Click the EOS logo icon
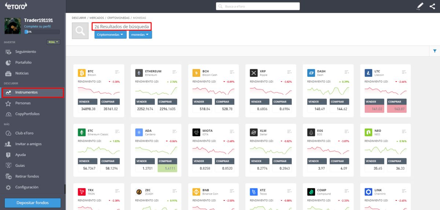Image resolution: width=440 pixels, height=210 pixels. (311, 132)
